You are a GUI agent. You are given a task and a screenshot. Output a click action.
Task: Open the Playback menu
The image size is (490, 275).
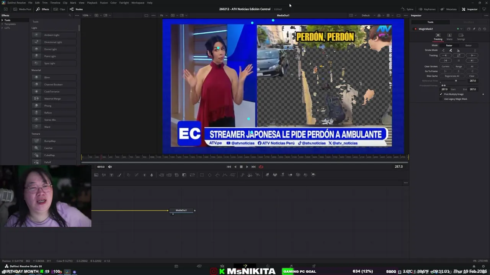[92, 3]
